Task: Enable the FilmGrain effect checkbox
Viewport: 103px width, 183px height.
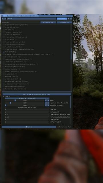Action: 4,35
